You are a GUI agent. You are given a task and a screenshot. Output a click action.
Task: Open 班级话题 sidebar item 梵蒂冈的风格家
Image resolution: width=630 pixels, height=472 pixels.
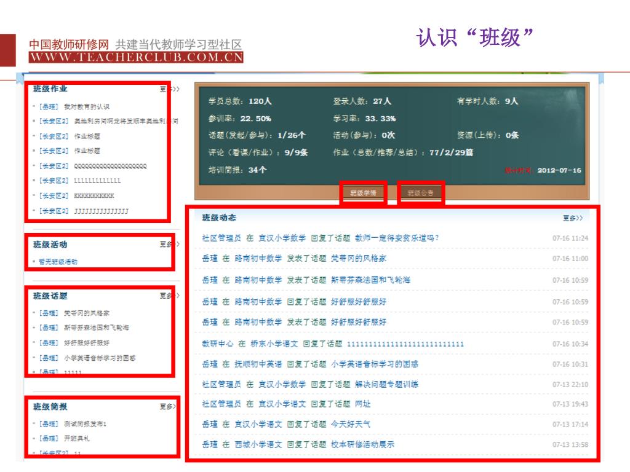87,313
